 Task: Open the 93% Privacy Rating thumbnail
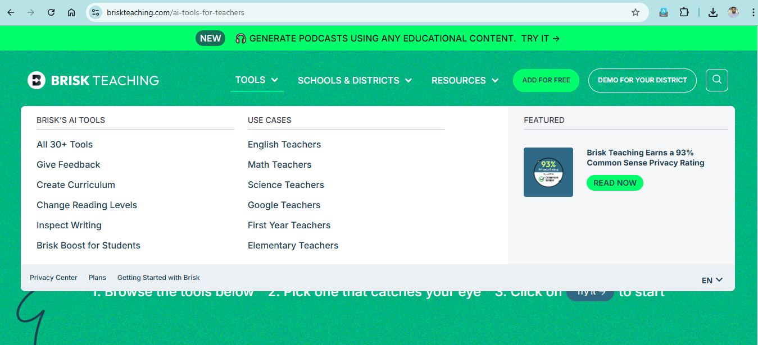tap(548, 172)
